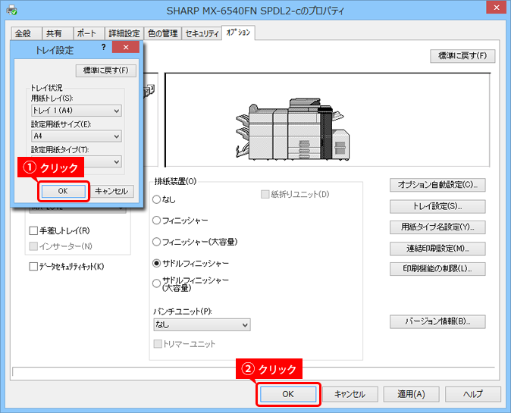Close the トレイ設定 dialog with X

(124, 48)
